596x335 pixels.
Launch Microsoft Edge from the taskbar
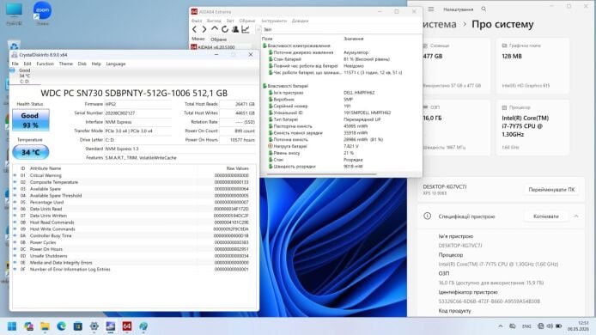[61, 326]
